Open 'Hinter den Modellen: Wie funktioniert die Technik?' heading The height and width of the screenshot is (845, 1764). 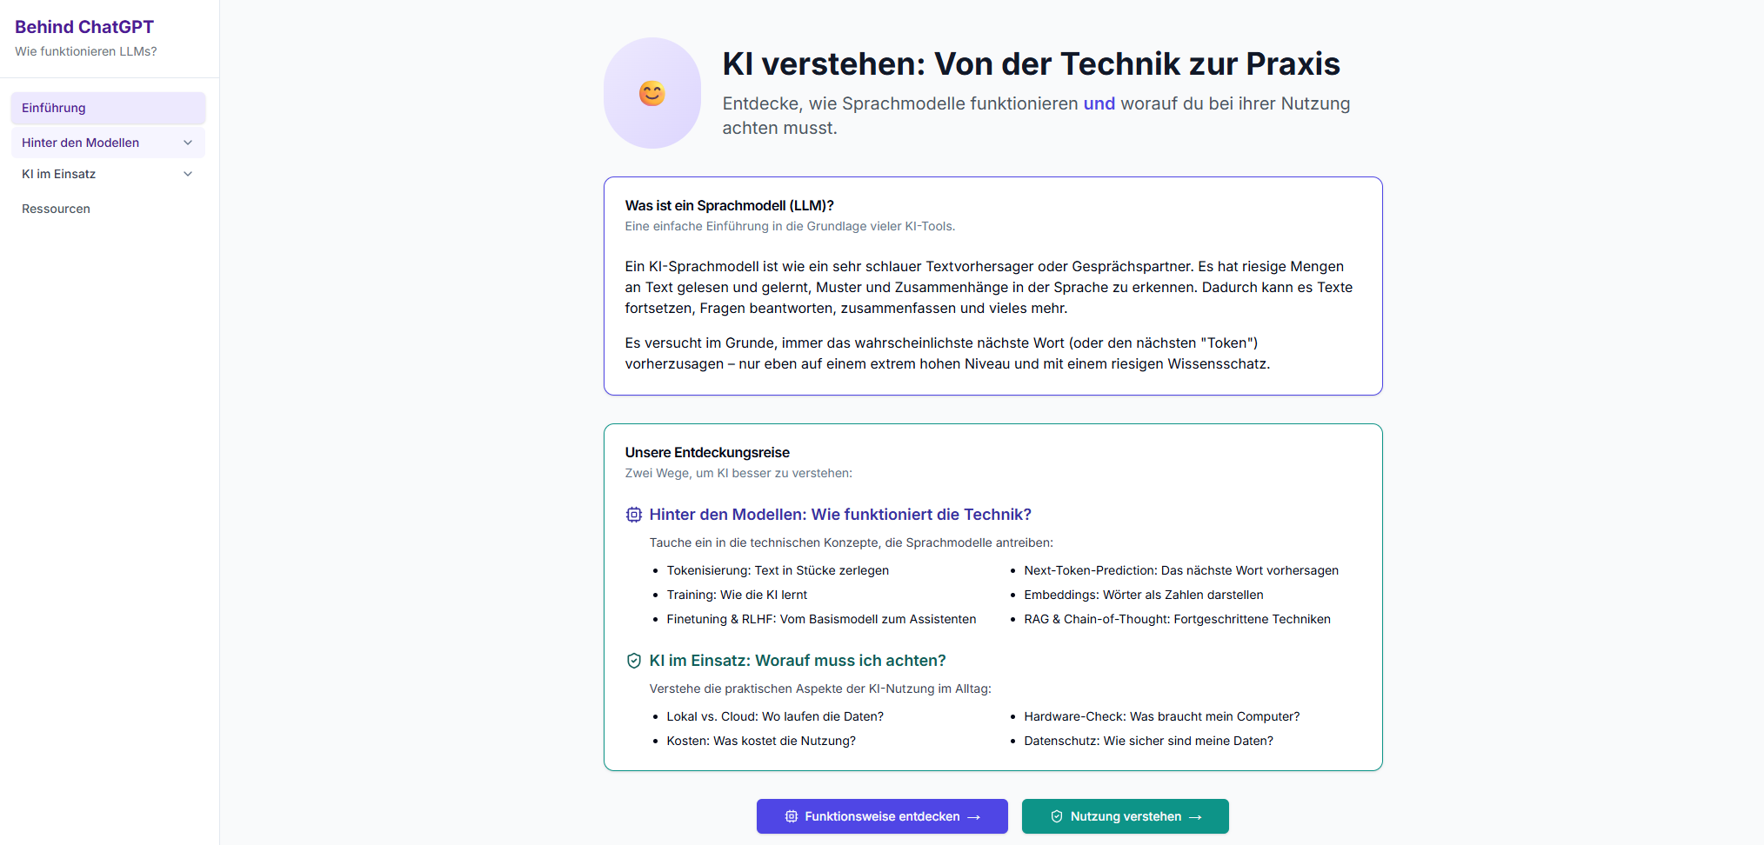coord(840,515)
